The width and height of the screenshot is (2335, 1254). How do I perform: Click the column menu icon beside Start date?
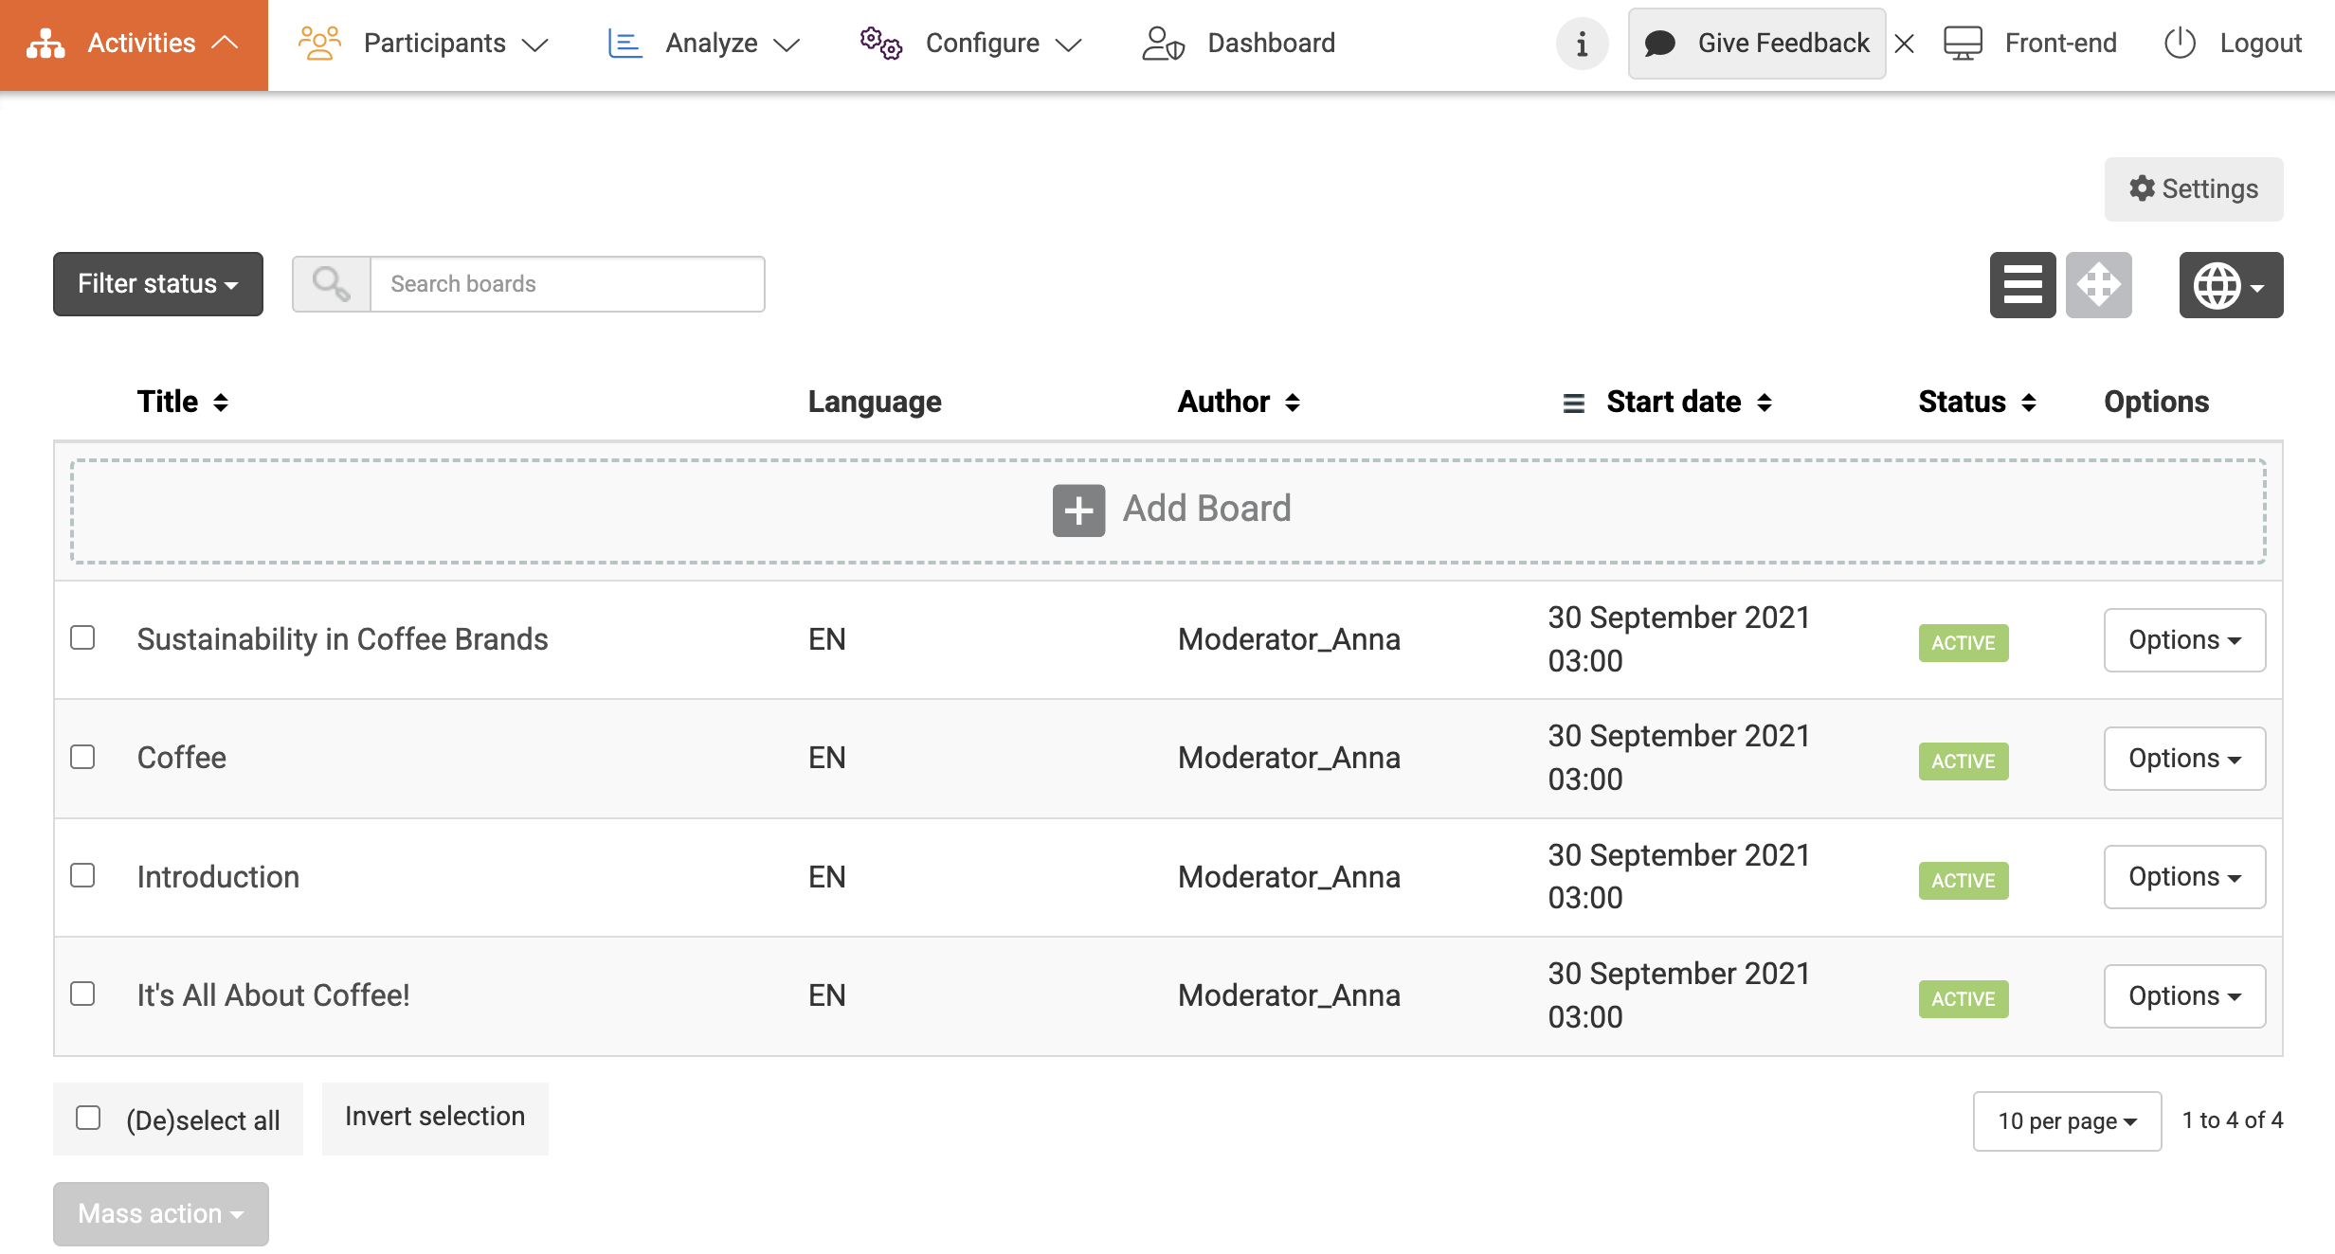(1573, 403)
